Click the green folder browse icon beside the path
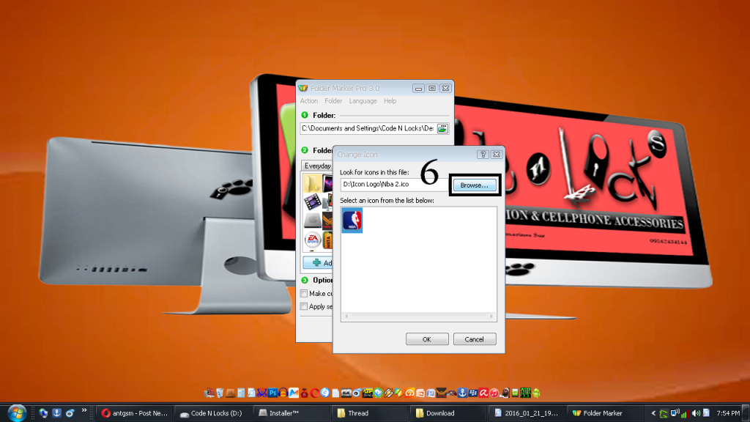 (x=442, y=128)
